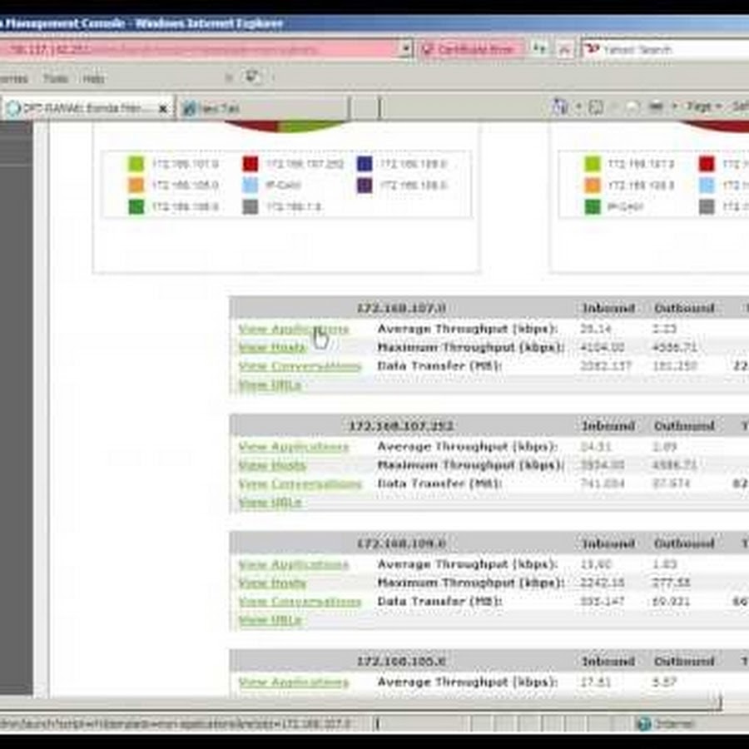Screen dimensions: 749x749
Task: Open View Hosts for 172.168.107.252
Action: (272, 465)
